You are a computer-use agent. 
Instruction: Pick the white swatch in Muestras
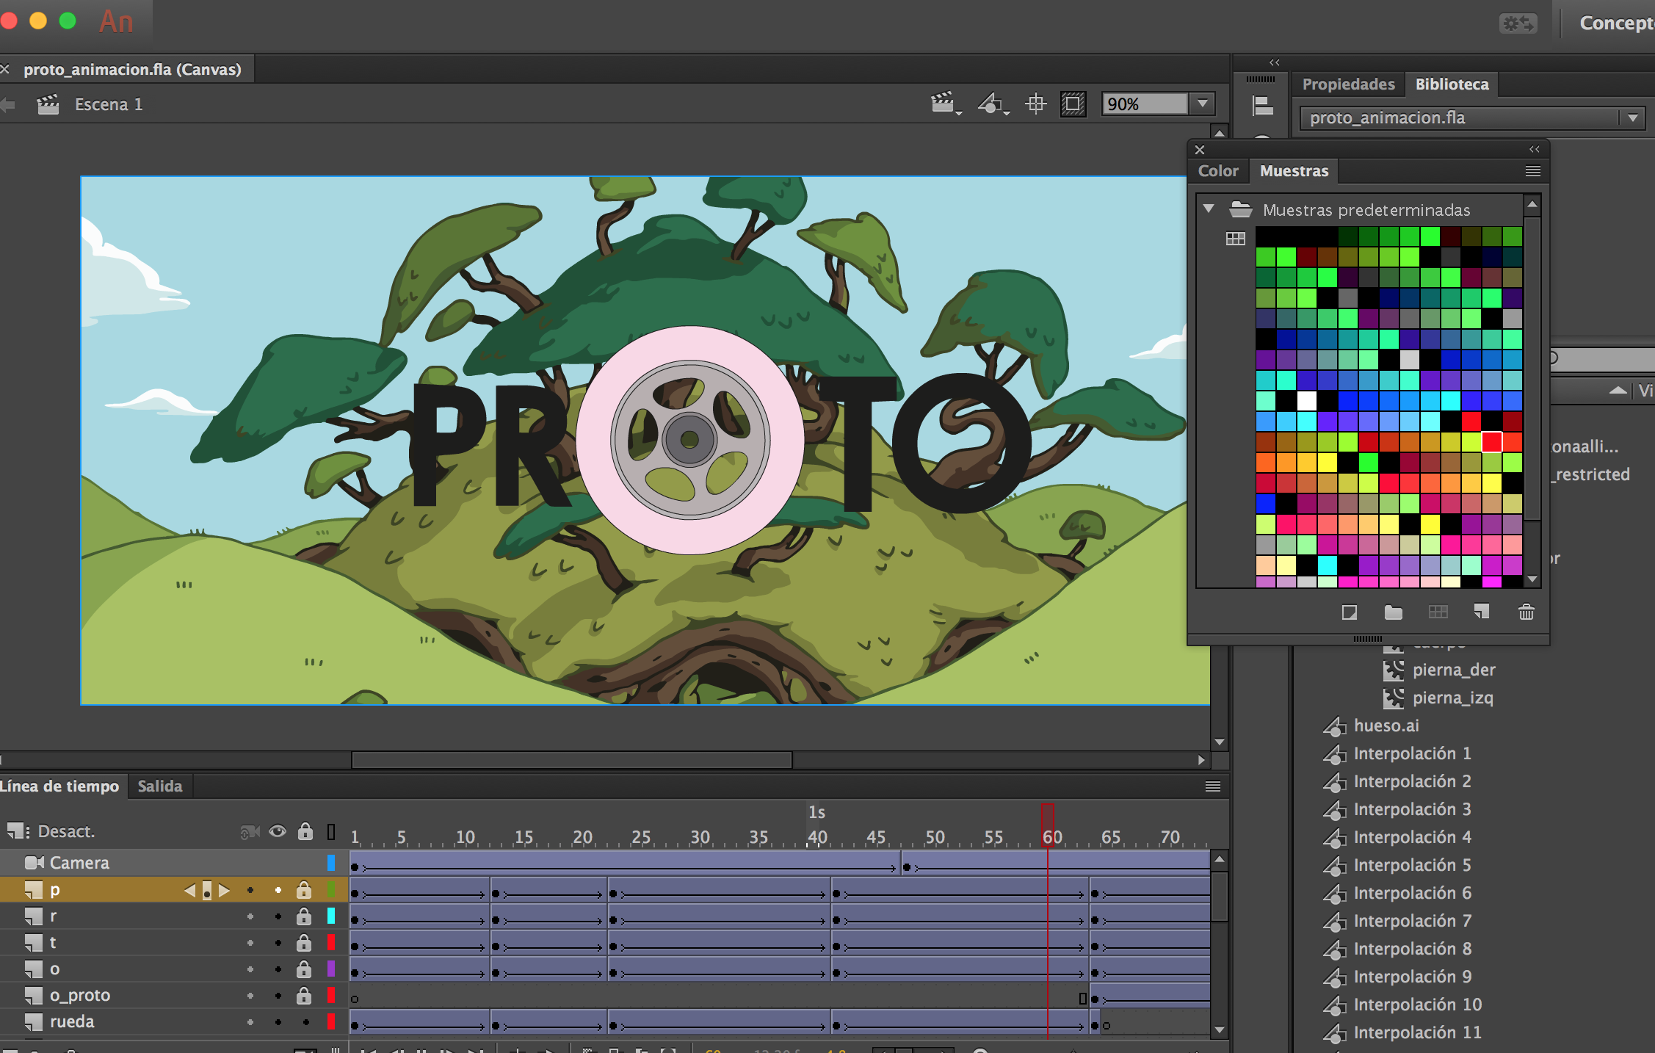point(1306,401)
